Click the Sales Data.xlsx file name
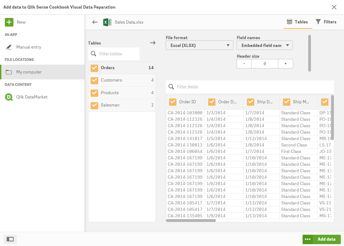Screen dimensions: 344x246 coord(129,22)
